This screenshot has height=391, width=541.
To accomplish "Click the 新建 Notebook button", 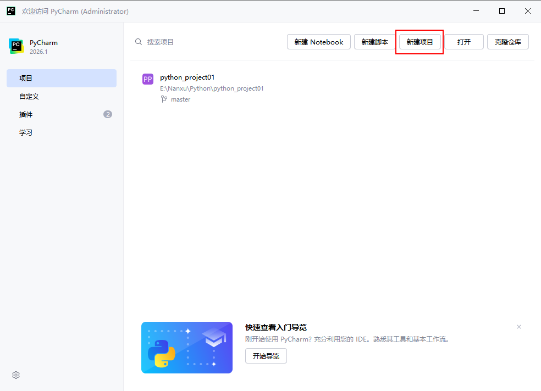I will tap(318, 42).
